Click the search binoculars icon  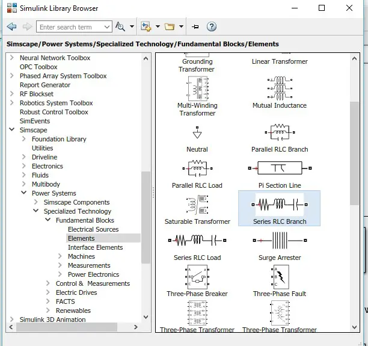coord(121,27)
